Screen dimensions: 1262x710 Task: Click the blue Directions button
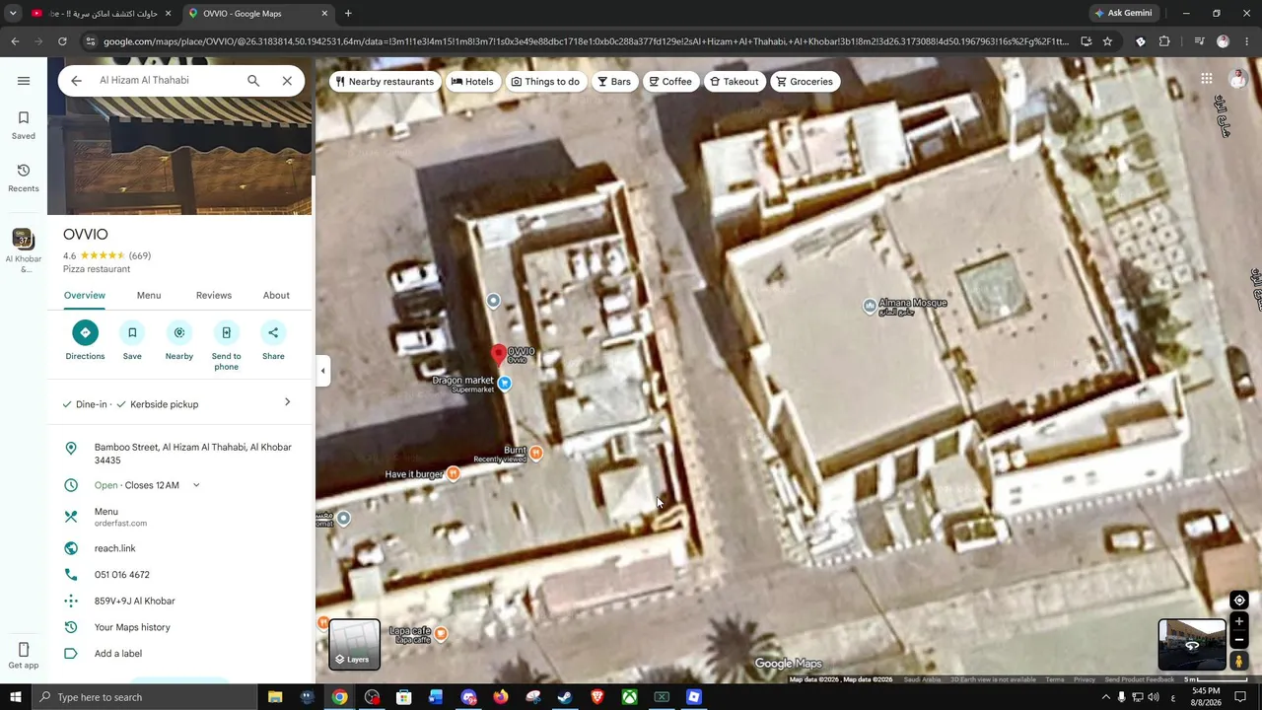85,333
